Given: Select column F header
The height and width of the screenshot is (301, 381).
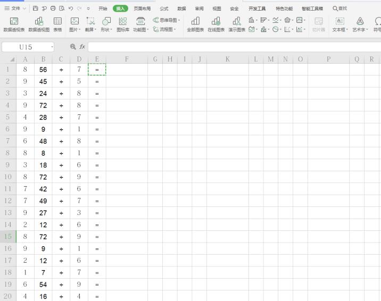Looking at the screenshot, I should click(x=127, y=59).
